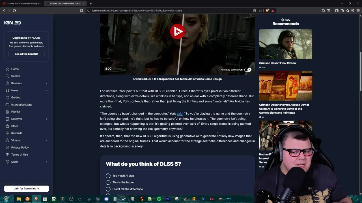Open reader mode icon in address bar
The width and height of the screenshot is (362, 203).
pyautogui.click(x=255, y=10)
